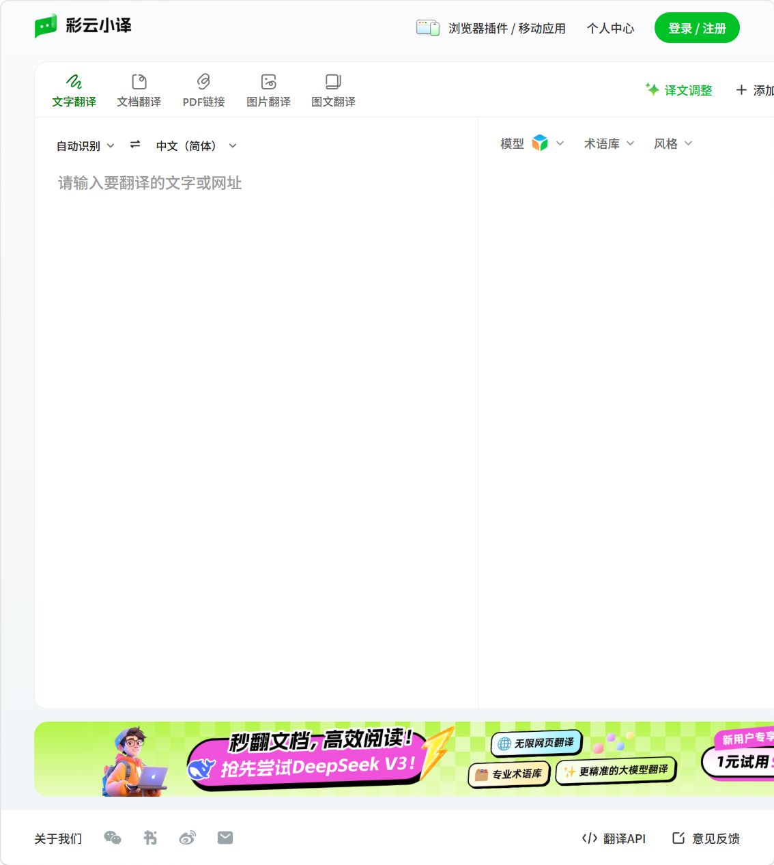Screen dimensions: 774x865
Task: Click the 彩云小译 green logo icon
Action: click(x=46, y=26)
